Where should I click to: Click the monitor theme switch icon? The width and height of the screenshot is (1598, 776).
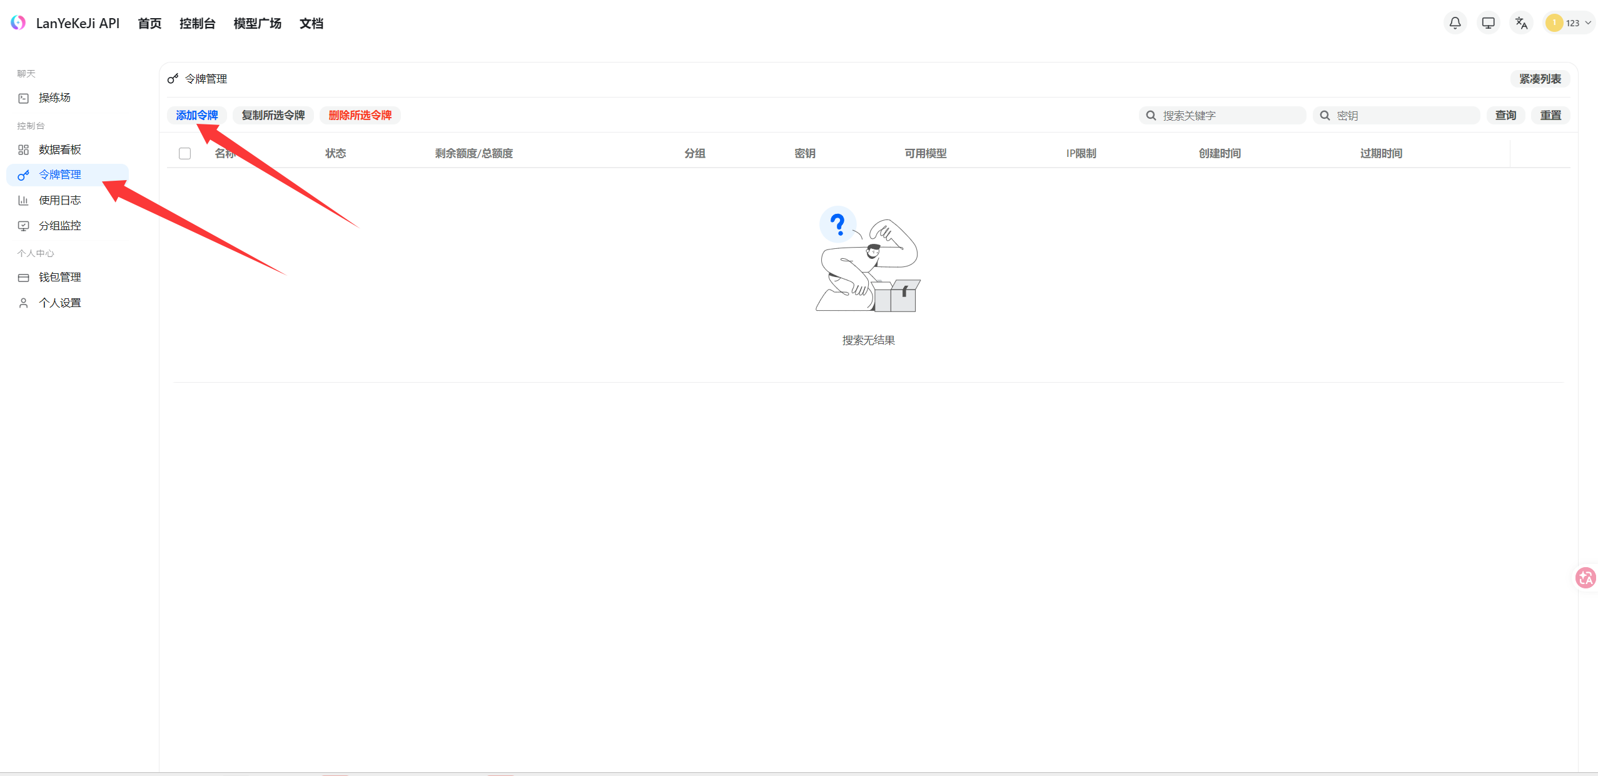[1488, 23]
